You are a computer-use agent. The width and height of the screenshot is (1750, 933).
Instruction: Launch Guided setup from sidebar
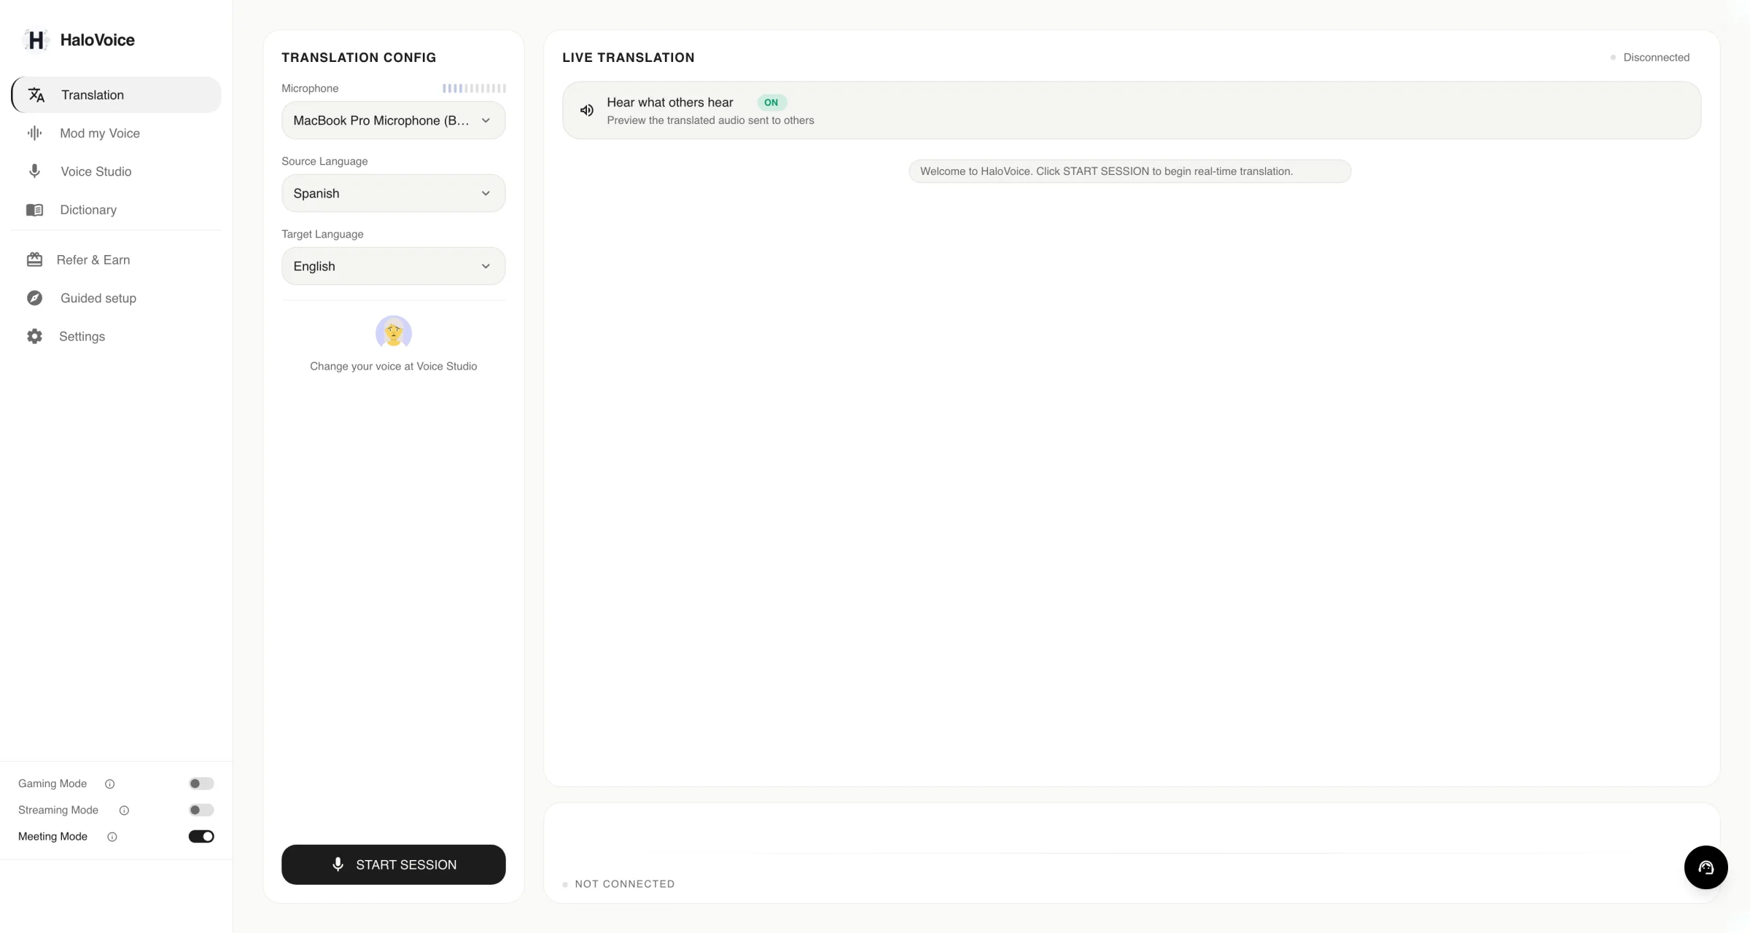click(x=116, y=298)
